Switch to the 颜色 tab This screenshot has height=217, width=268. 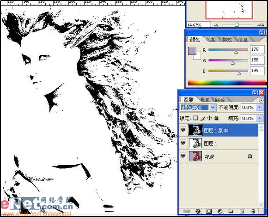pos(195,40)
